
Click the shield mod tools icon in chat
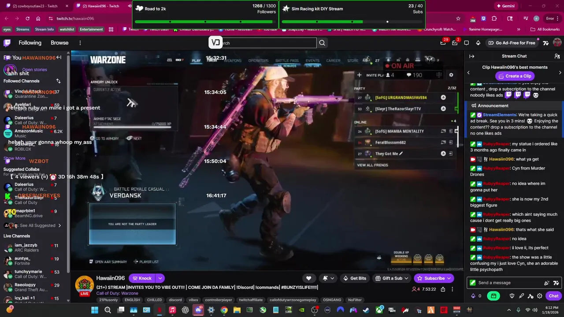tap(512, 296)
